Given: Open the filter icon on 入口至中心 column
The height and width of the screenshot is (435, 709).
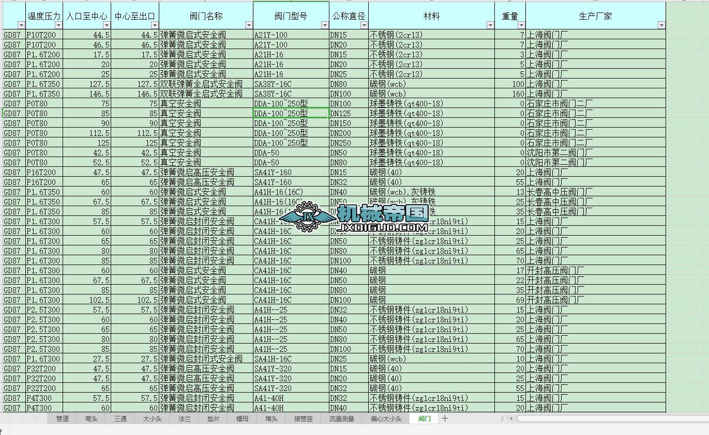Looking at the screenshot, I should [x=106, y=25].
